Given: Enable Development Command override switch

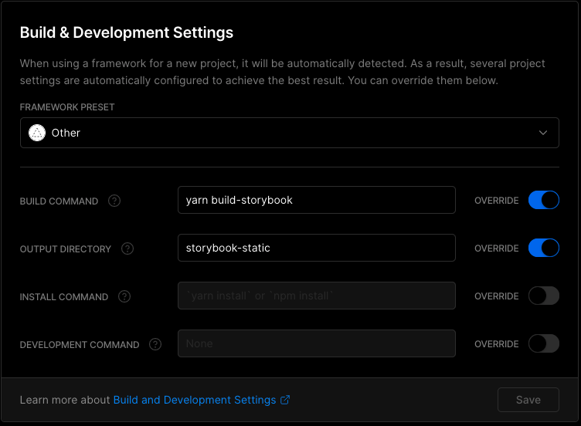Looking at the screenshot, I should [x=543, y=344].
